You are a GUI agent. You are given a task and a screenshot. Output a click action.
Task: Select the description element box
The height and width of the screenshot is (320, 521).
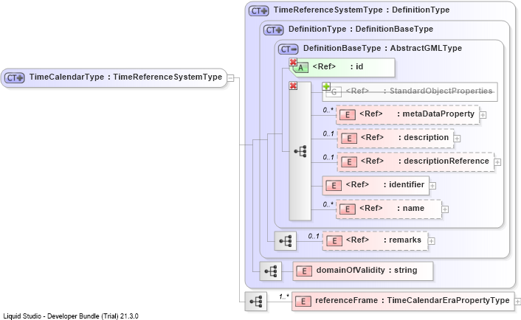pyautogui.click(x=396, y=139)
